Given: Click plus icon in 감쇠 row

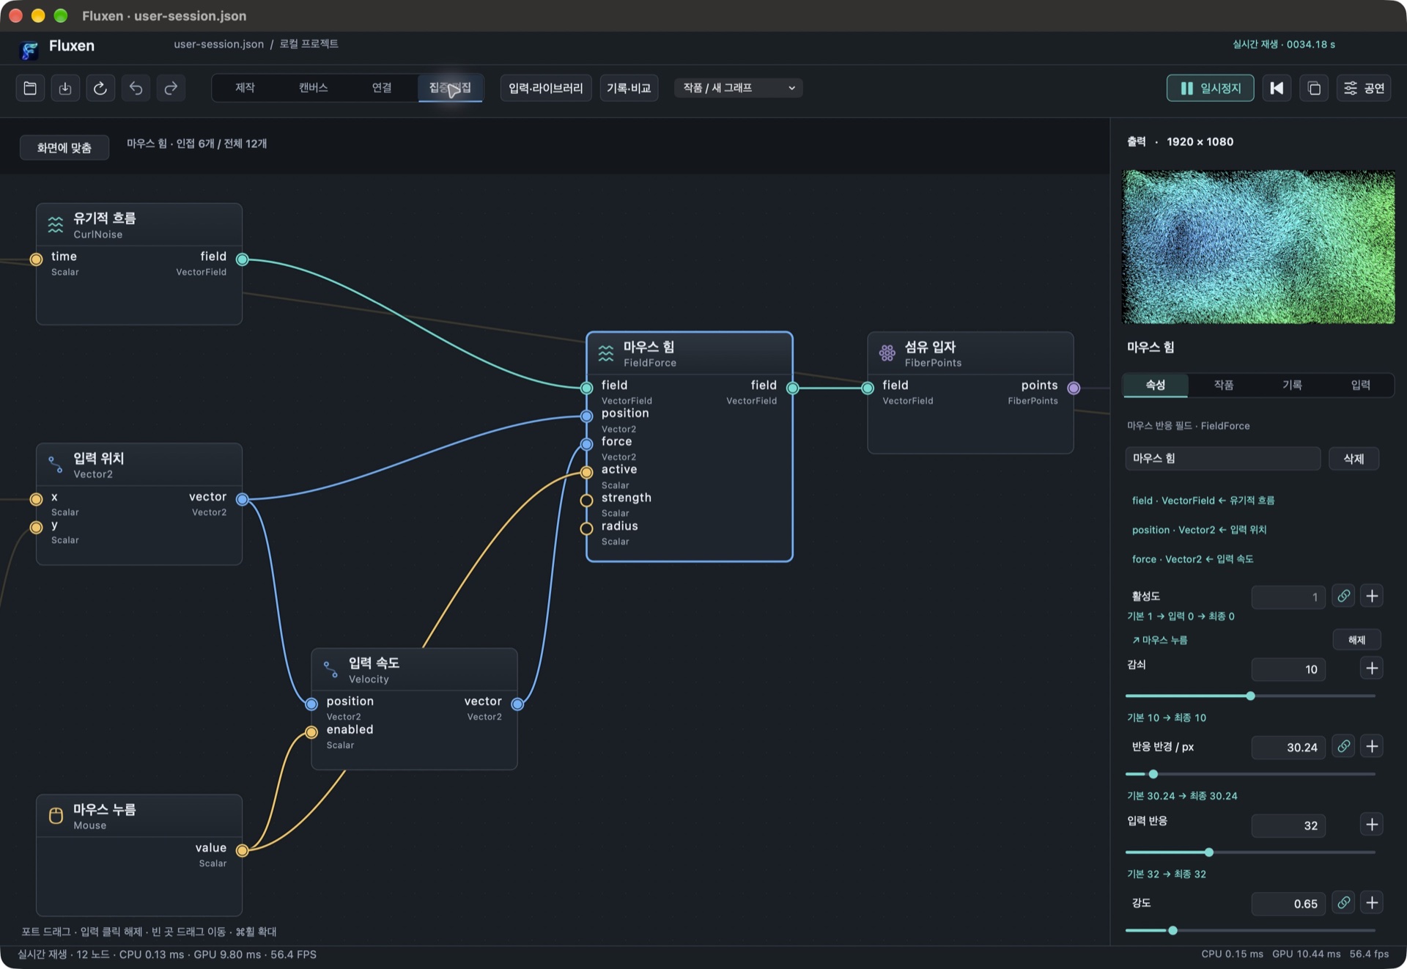Looking at the screenshot, I should pos(1372,668).
